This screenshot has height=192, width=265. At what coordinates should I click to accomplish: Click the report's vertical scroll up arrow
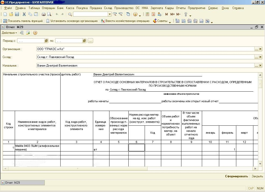click(x=260, y=75)
